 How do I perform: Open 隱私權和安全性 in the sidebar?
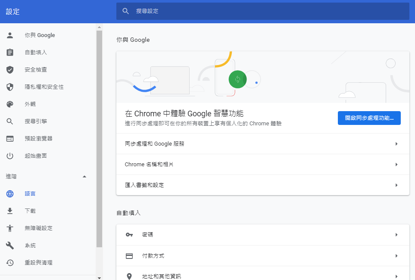tap(44, 87)
